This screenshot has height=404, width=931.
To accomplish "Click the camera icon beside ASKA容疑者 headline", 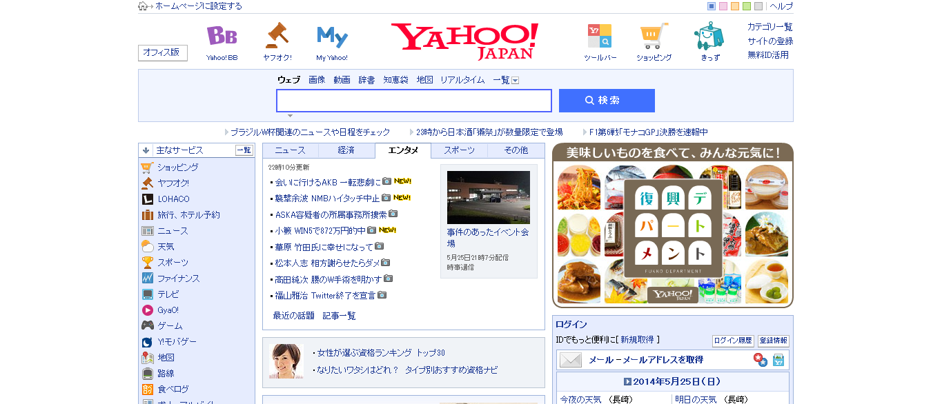I will point(393,214).
